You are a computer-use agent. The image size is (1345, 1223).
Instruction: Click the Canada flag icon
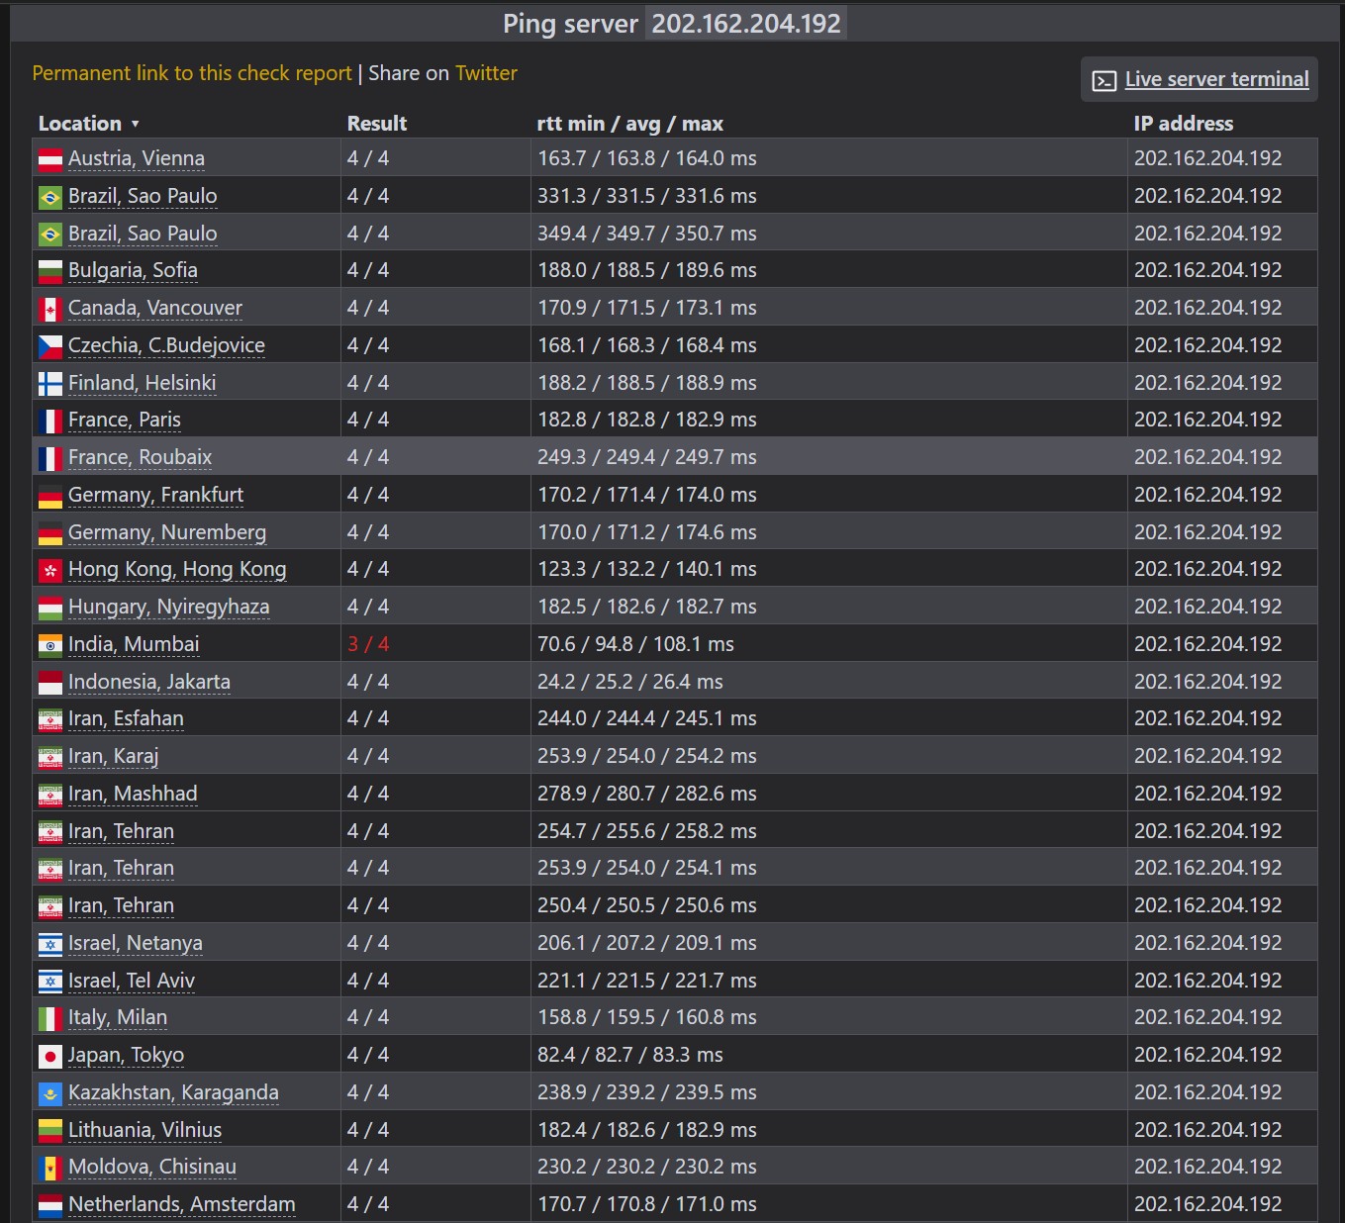click(x=50, y=309)
